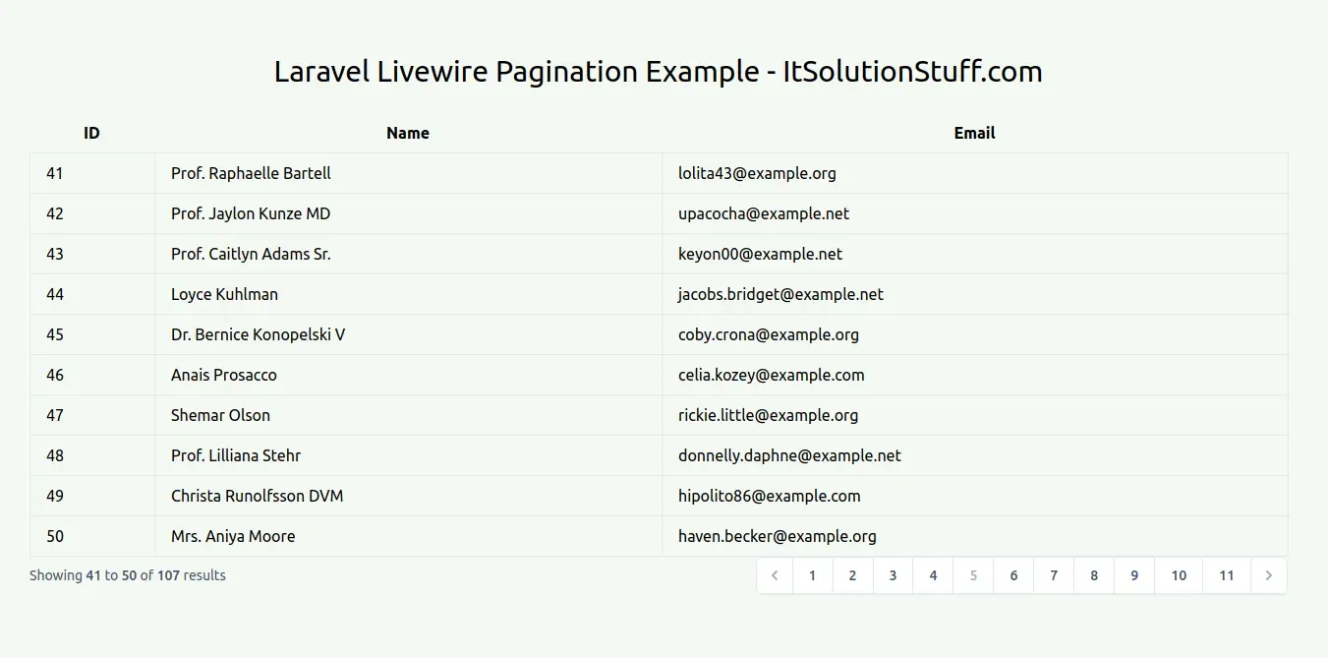This screenshot has height=658, width=1328.
Task: Click the next page chevron arrow
Action: pyautogui.click(x=1268, y=575)
